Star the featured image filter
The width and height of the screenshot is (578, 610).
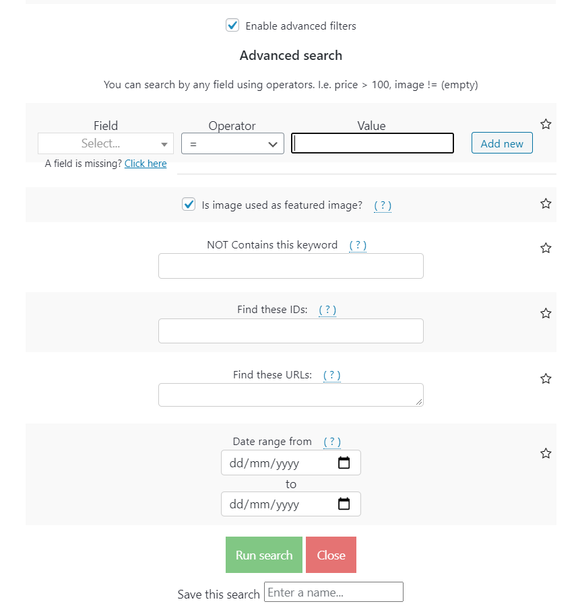[546, 203]
